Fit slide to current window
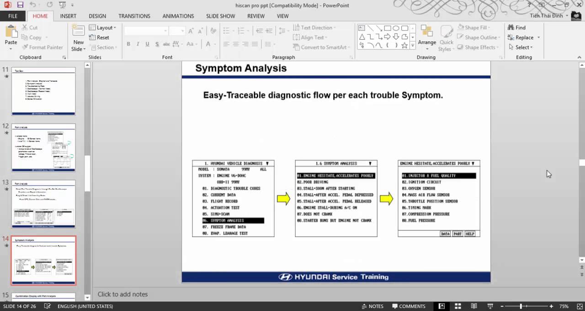This screenshot has height=311, width=585. 579,306
